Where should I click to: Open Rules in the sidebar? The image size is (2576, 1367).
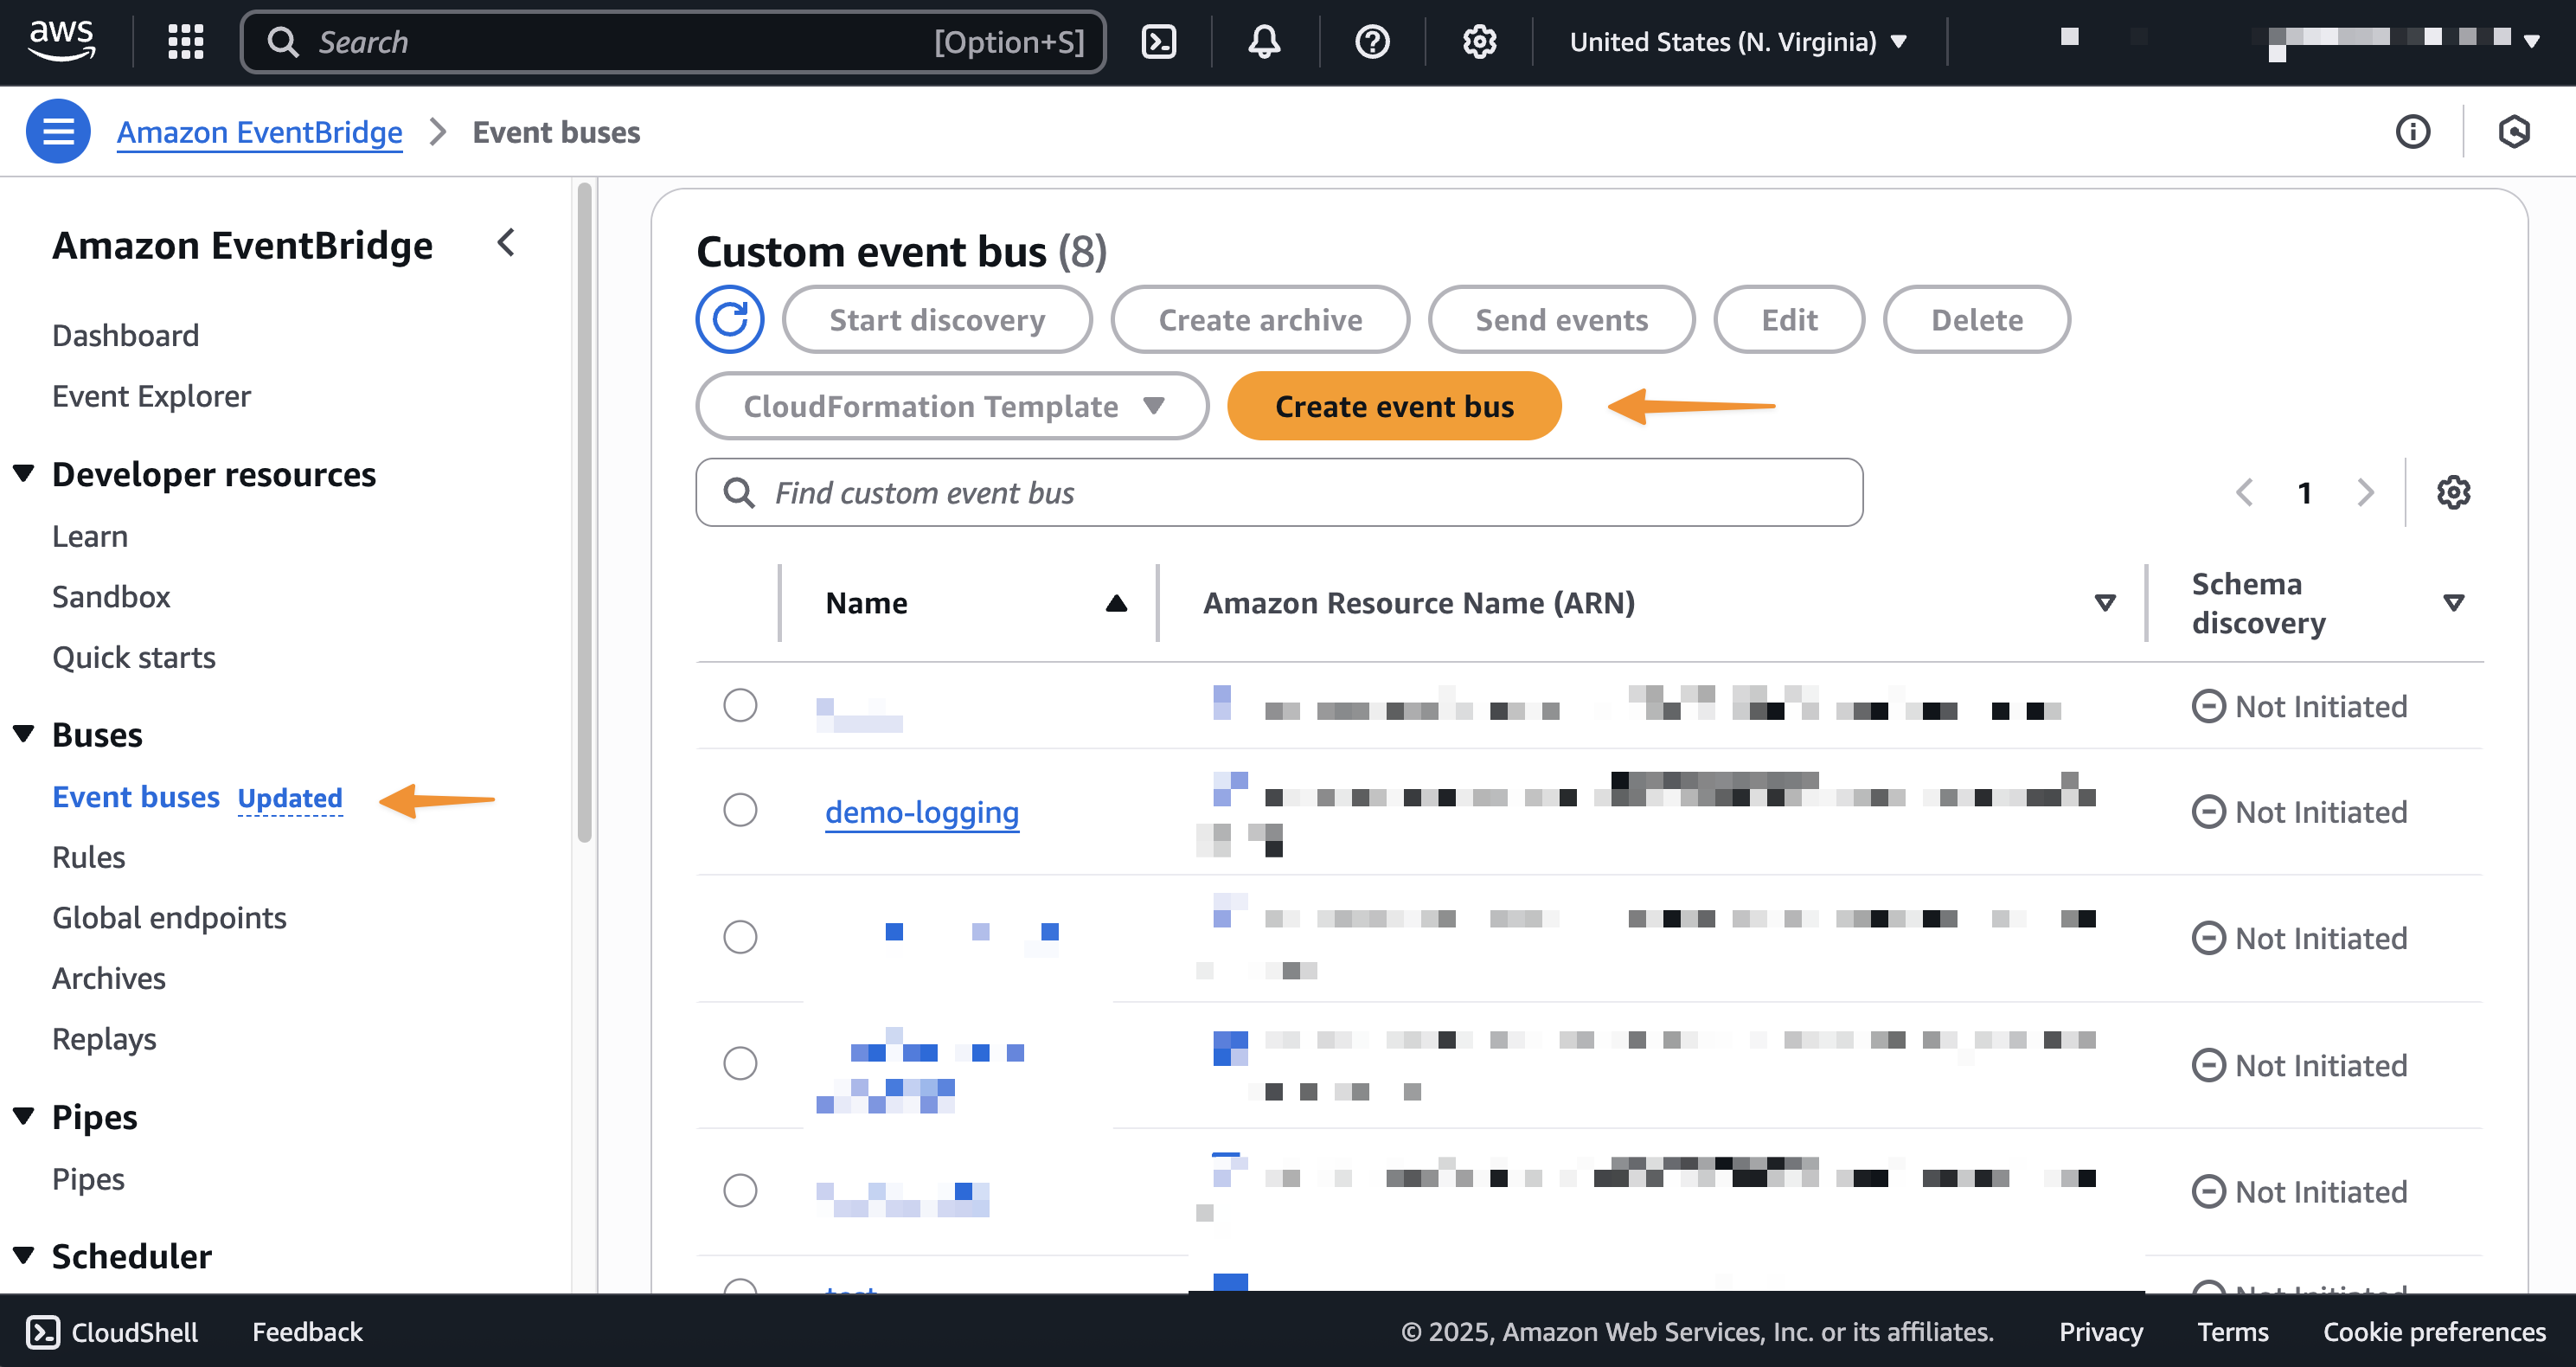click(88, 857)
